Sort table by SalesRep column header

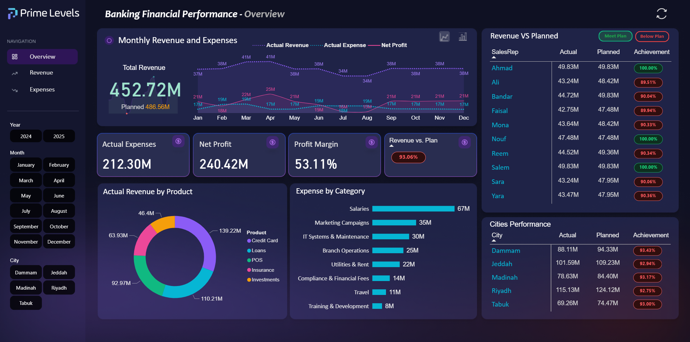[504, 52]
